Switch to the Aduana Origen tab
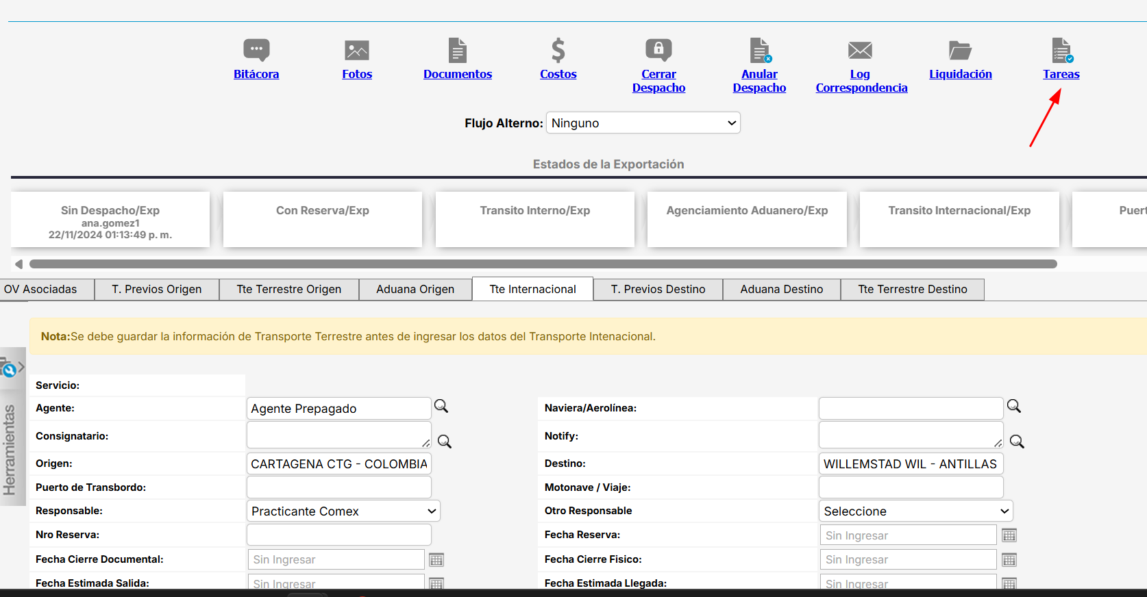 [415, 290]
